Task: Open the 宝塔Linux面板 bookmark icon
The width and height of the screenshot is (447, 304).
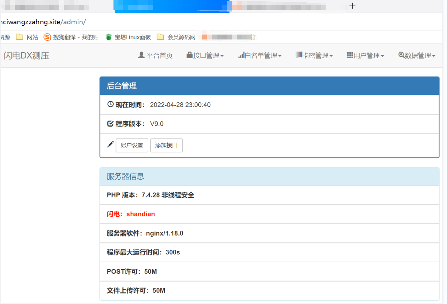Action: pos(109,37)
